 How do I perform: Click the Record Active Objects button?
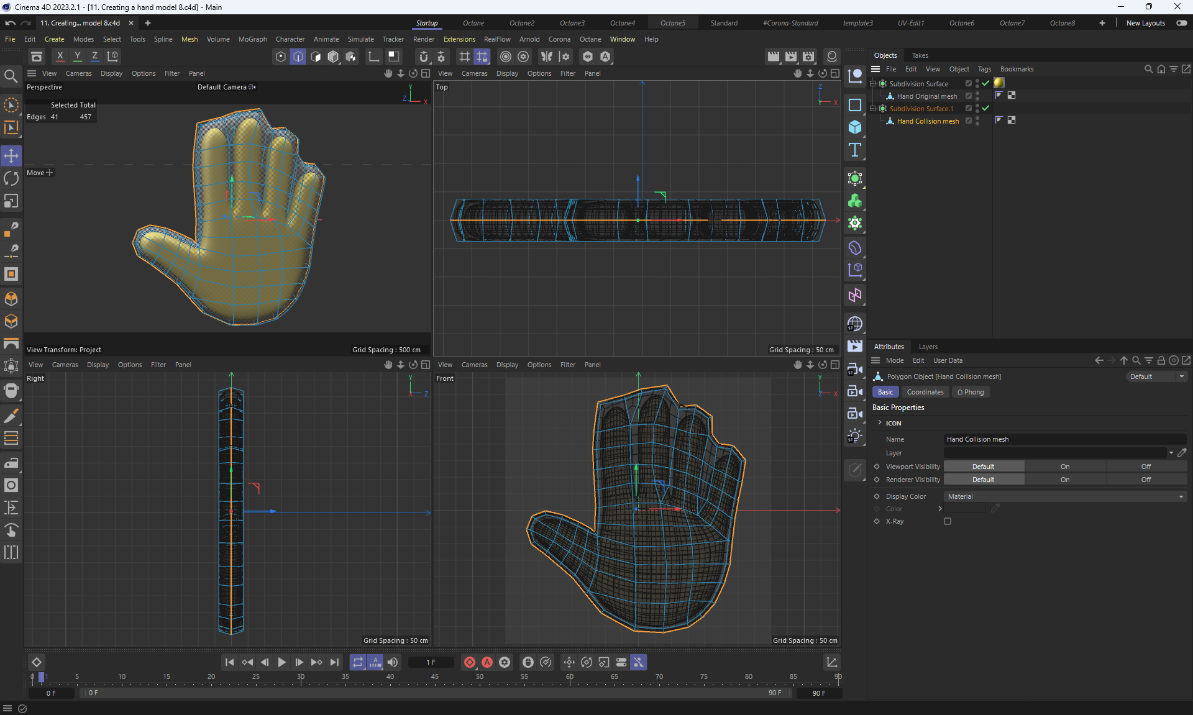click(x=470, y=662)
